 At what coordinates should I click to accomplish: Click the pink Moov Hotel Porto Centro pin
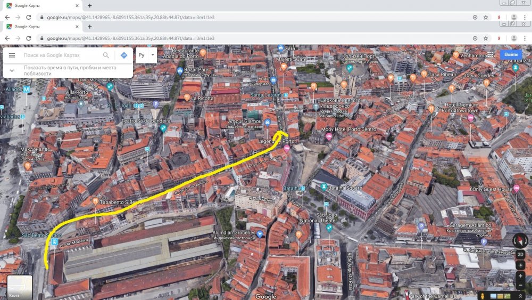pyautogui.click(x=329, y=137)
